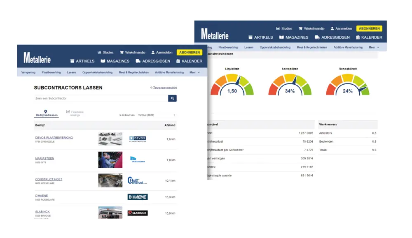Expand Meer menu on the gauges page
This screenshot has height=238, width=412.
coord(374,47)
